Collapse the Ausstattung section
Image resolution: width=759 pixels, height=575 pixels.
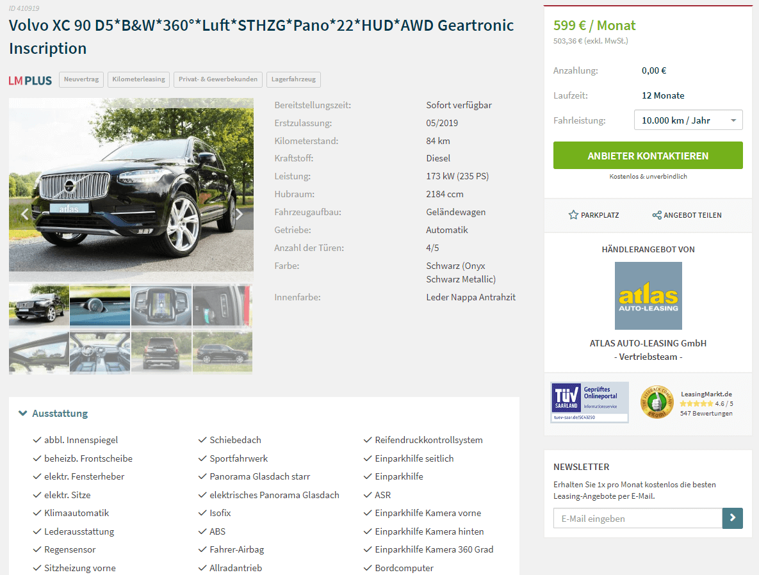[x=53, y=414]
